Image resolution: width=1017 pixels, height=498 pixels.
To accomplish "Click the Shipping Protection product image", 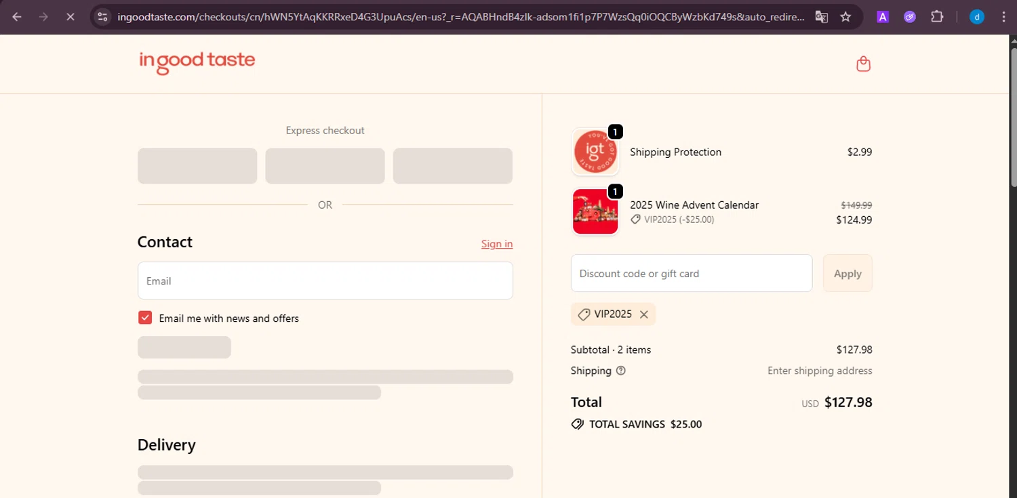I will point(595,152).
